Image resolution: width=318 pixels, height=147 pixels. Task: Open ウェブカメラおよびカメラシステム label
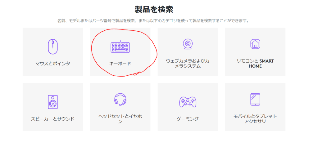[188, 64]
